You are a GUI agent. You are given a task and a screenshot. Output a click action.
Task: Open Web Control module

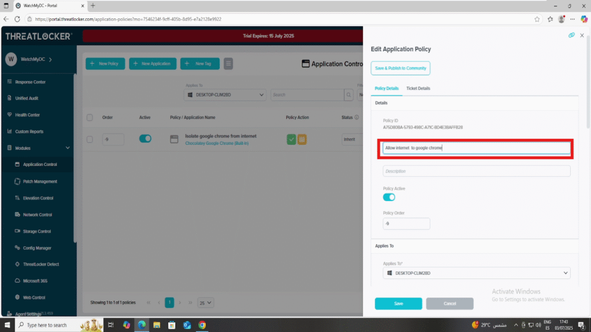click(34, 297)
